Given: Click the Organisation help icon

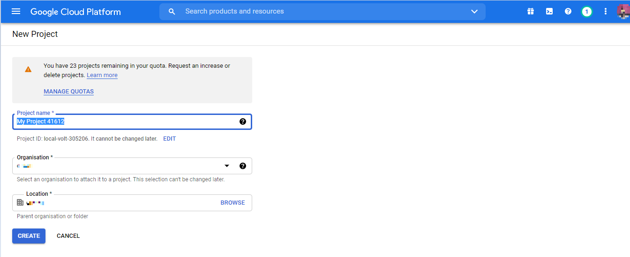Looking at the screenshot, I should click(x=242, y=166).
